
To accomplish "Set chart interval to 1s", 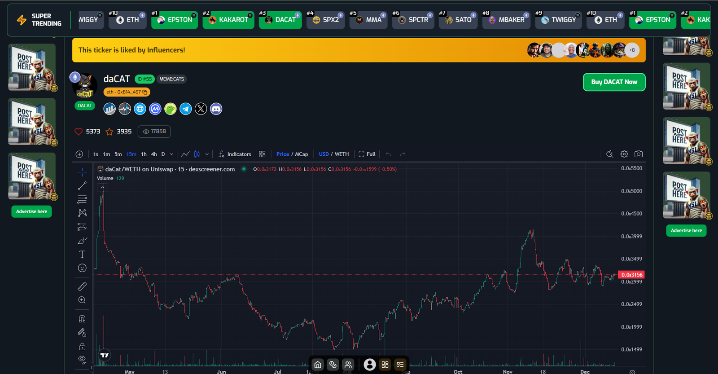I will pos(96,154).
